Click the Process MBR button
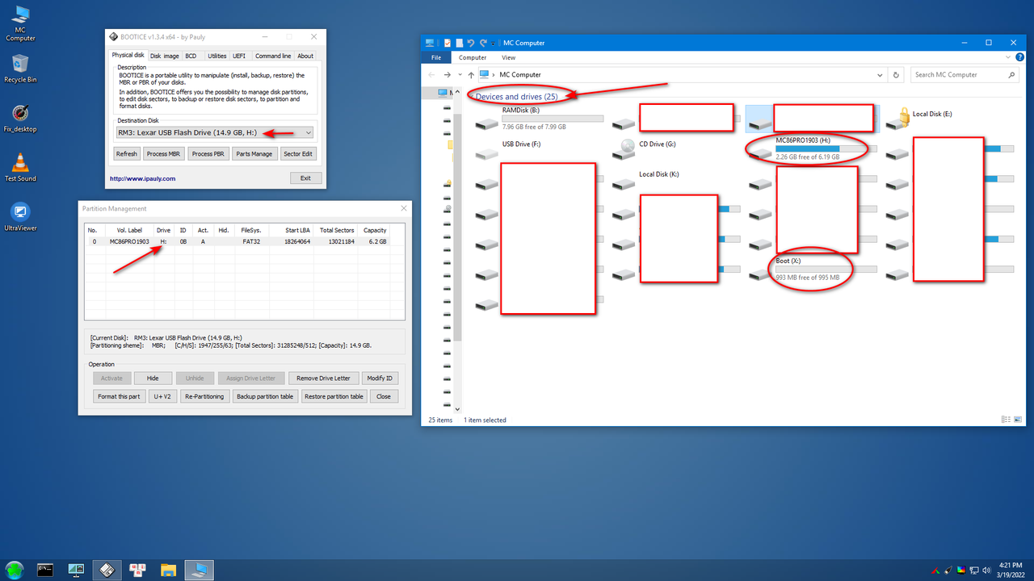Image resolution: width=1034 pixels, height=581 pixels. click(x=164, y=153)
